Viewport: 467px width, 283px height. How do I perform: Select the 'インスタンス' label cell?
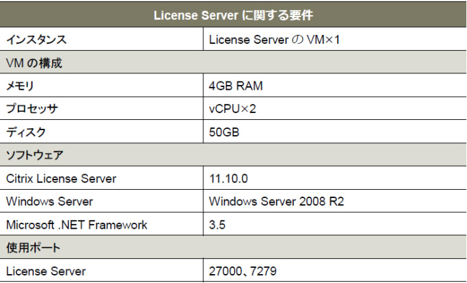(x=102, y=39)
